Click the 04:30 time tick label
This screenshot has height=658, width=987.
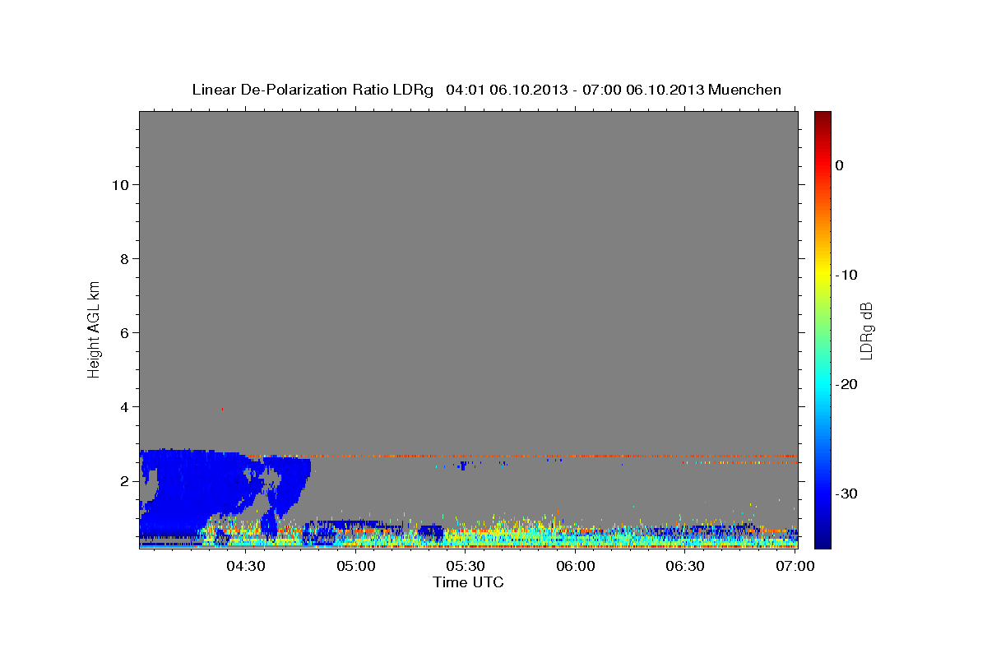[246, 566]
